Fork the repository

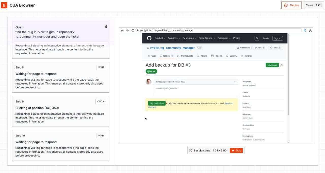(259, 48)
